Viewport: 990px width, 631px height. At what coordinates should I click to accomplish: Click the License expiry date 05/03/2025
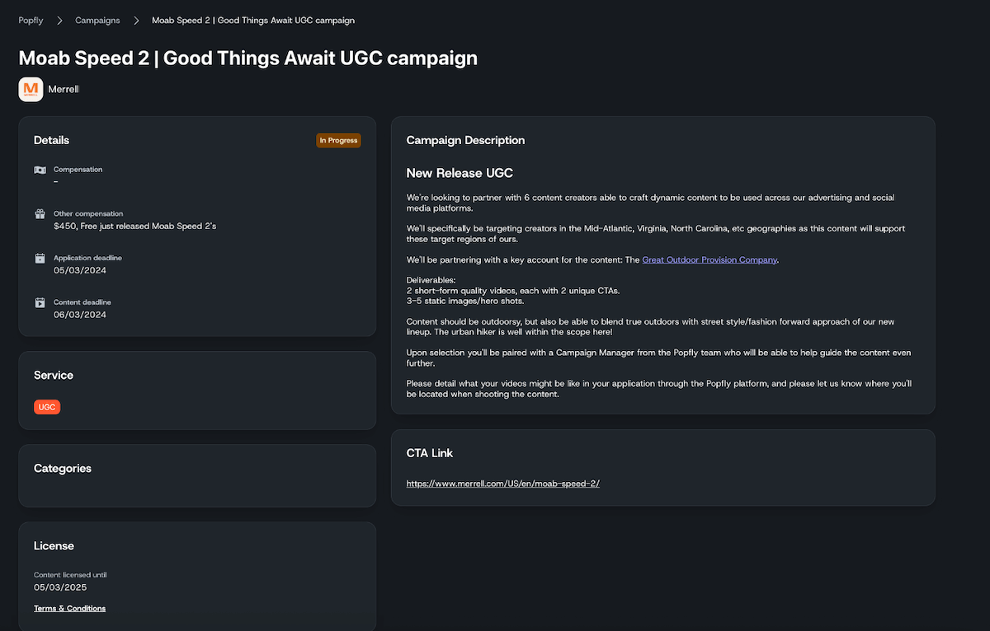[60, 587]
